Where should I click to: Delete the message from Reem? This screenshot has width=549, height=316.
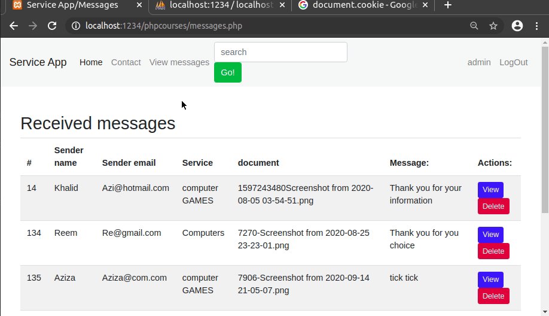coord(493,251)
